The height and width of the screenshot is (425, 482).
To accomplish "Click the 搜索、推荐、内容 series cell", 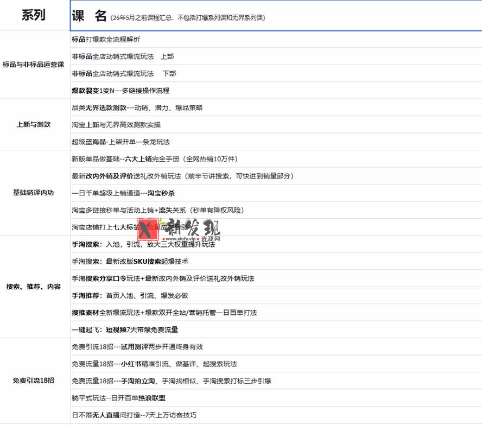I will (x=35, y=287).
